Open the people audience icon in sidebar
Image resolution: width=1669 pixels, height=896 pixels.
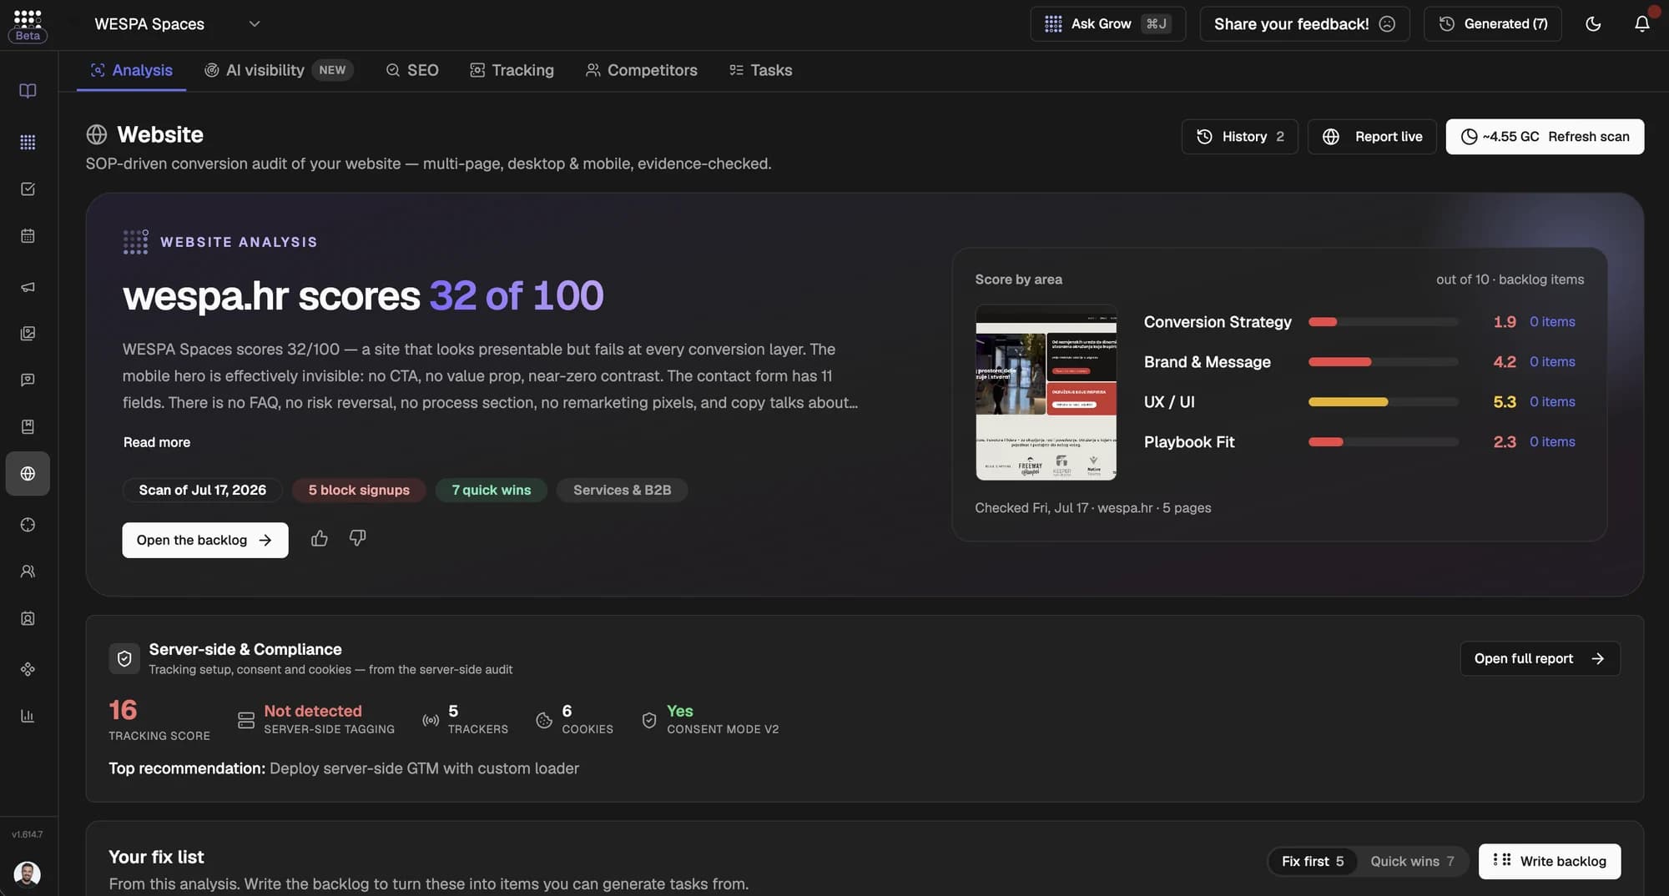28,571
